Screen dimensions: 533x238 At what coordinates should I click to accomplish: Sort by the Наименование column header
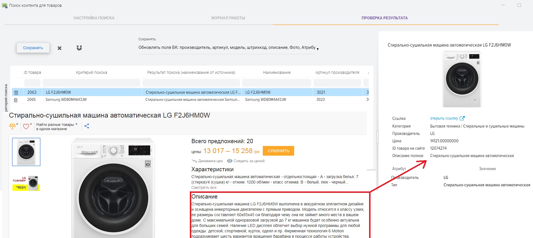(277, 72)
